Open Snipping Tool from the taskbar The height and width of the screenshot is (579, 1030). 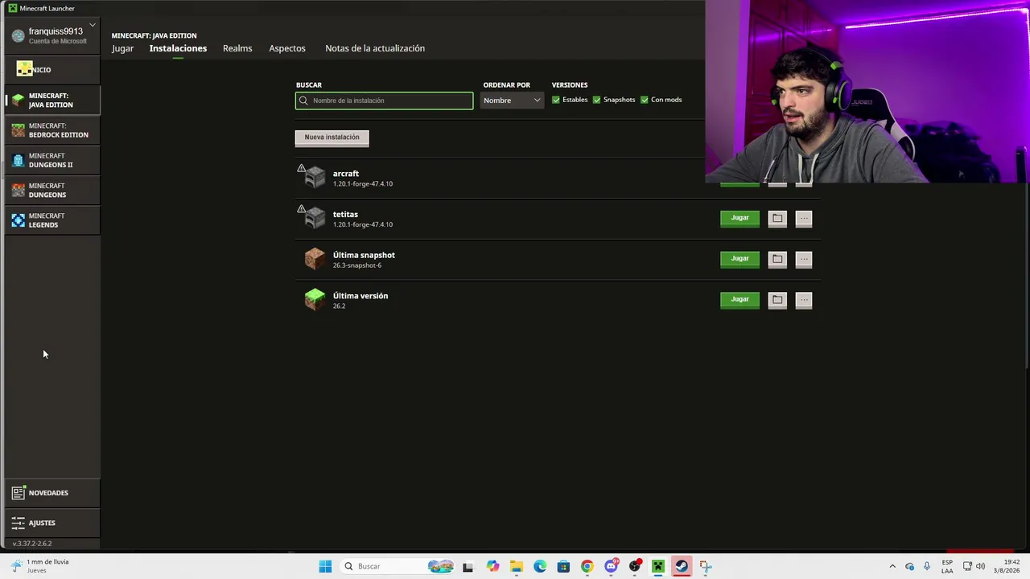706,566
